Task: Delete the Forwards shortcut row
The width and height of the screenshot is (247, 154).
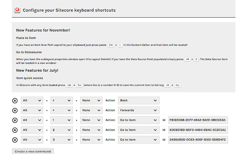Action: [x=15, y=110]
